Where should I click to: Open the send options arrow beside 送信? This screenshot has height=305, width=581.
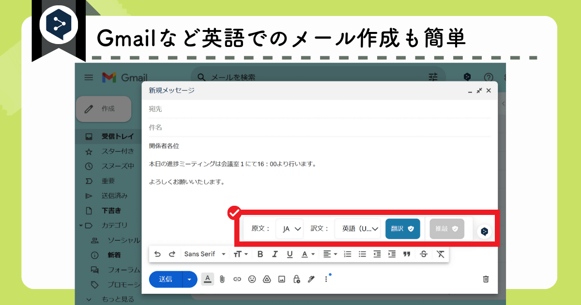tap(189, 279)
